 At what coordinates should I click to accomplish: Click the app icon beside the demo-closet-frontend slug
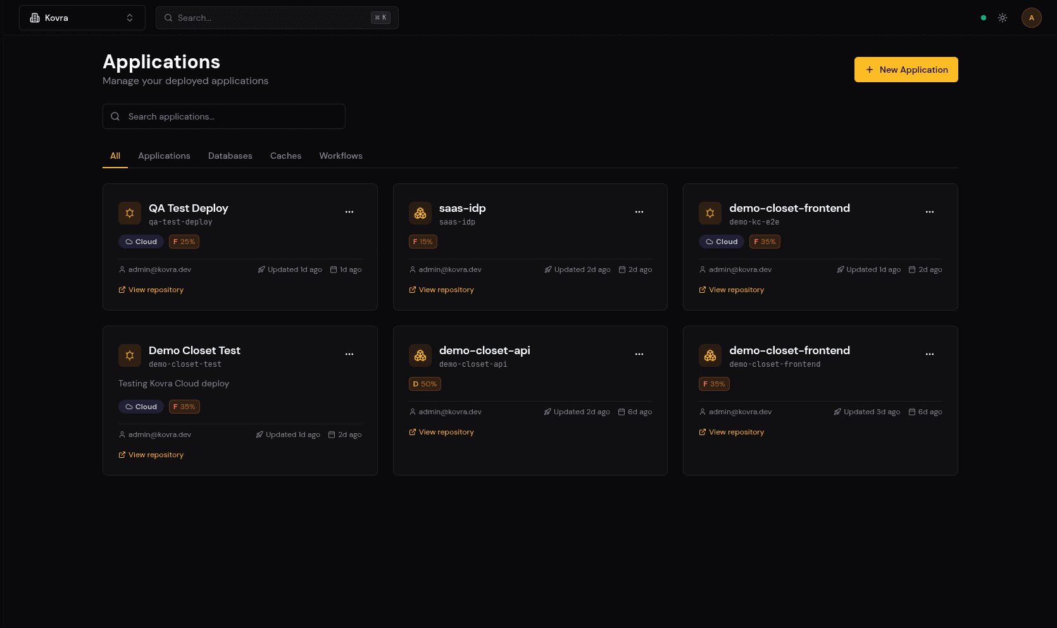pyautogui.click(x=710, y=355)
